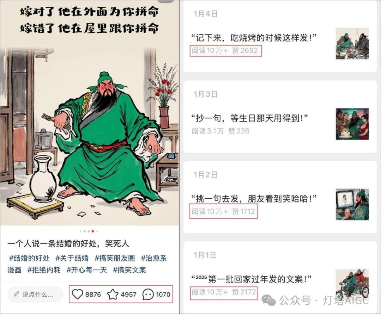Image resolution: width=381 pixels, height=316 pixels.
Task: Select the red active carousel dot
Action: (x=93, y=231)
